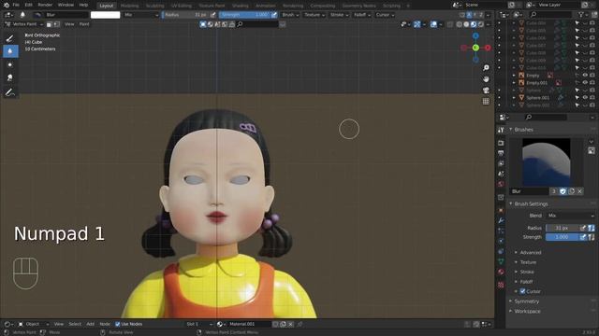Image resolution: width=599 pixels, height=336 pixels.
Task: Adjust Strength slider in Brush Settings
Action: 562,237
